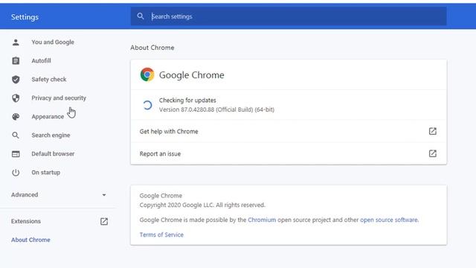Click the external link icon next to Extensions
The height and width of the screenshot is (268, 476).
click(104, 222)
